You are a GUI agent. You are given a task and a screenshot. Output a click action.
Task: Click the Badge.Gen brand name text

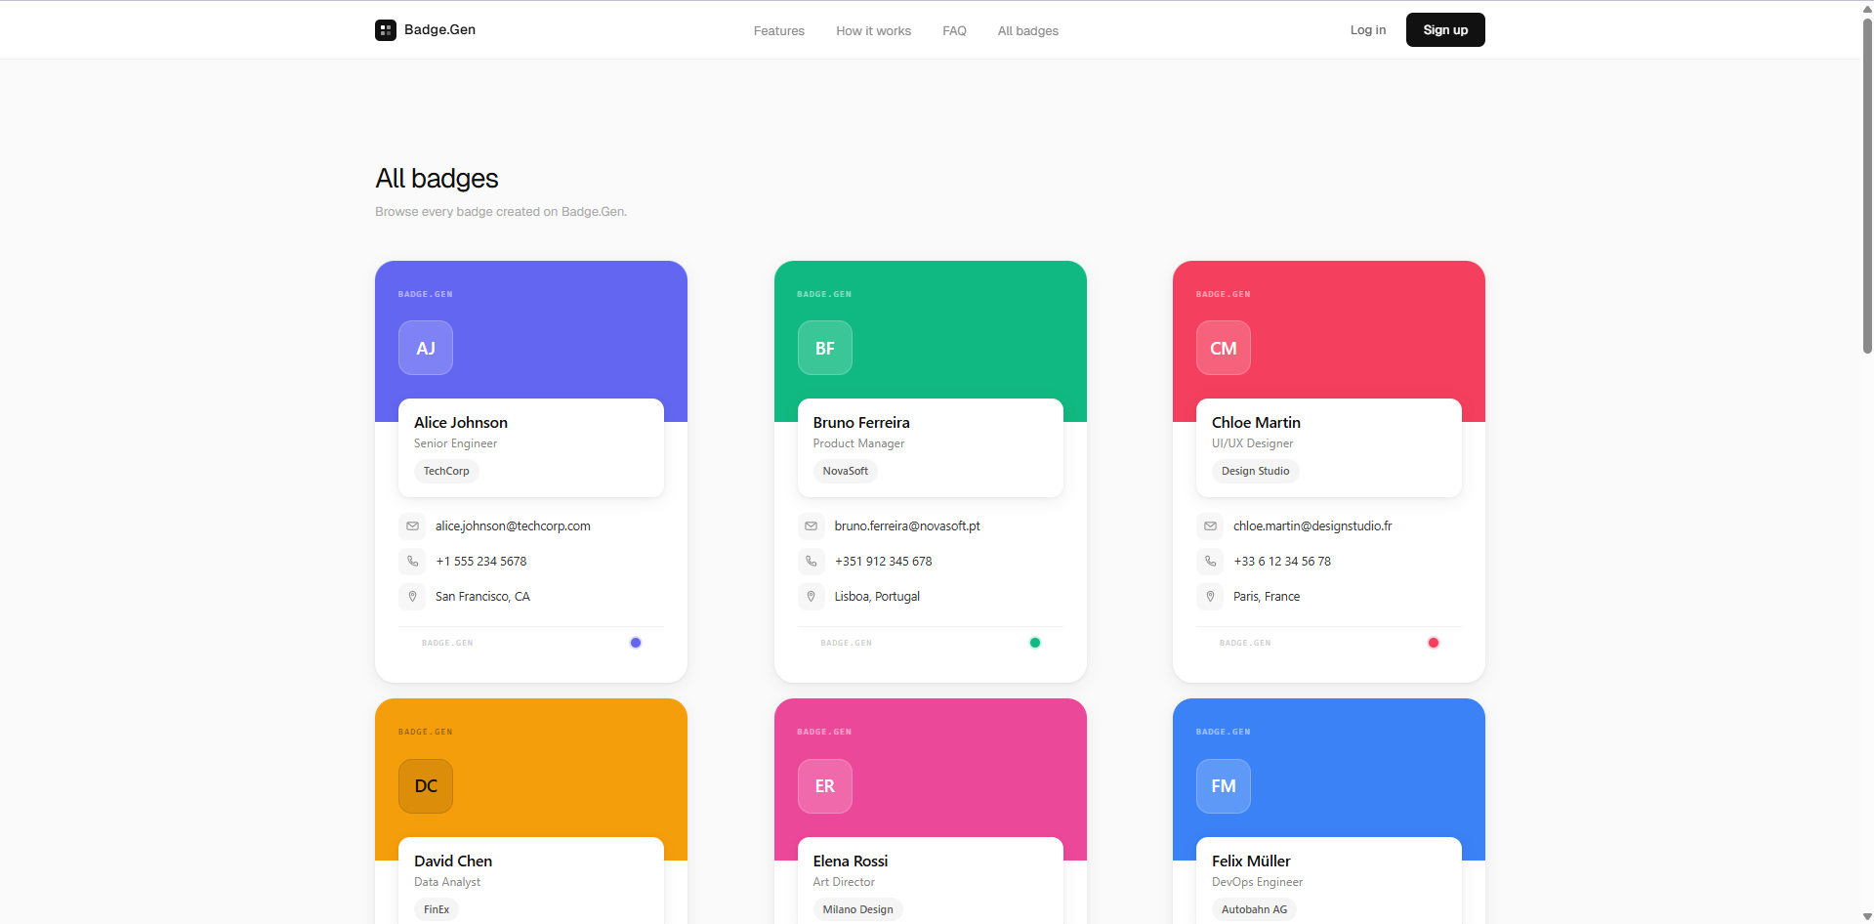pos(440,30)
